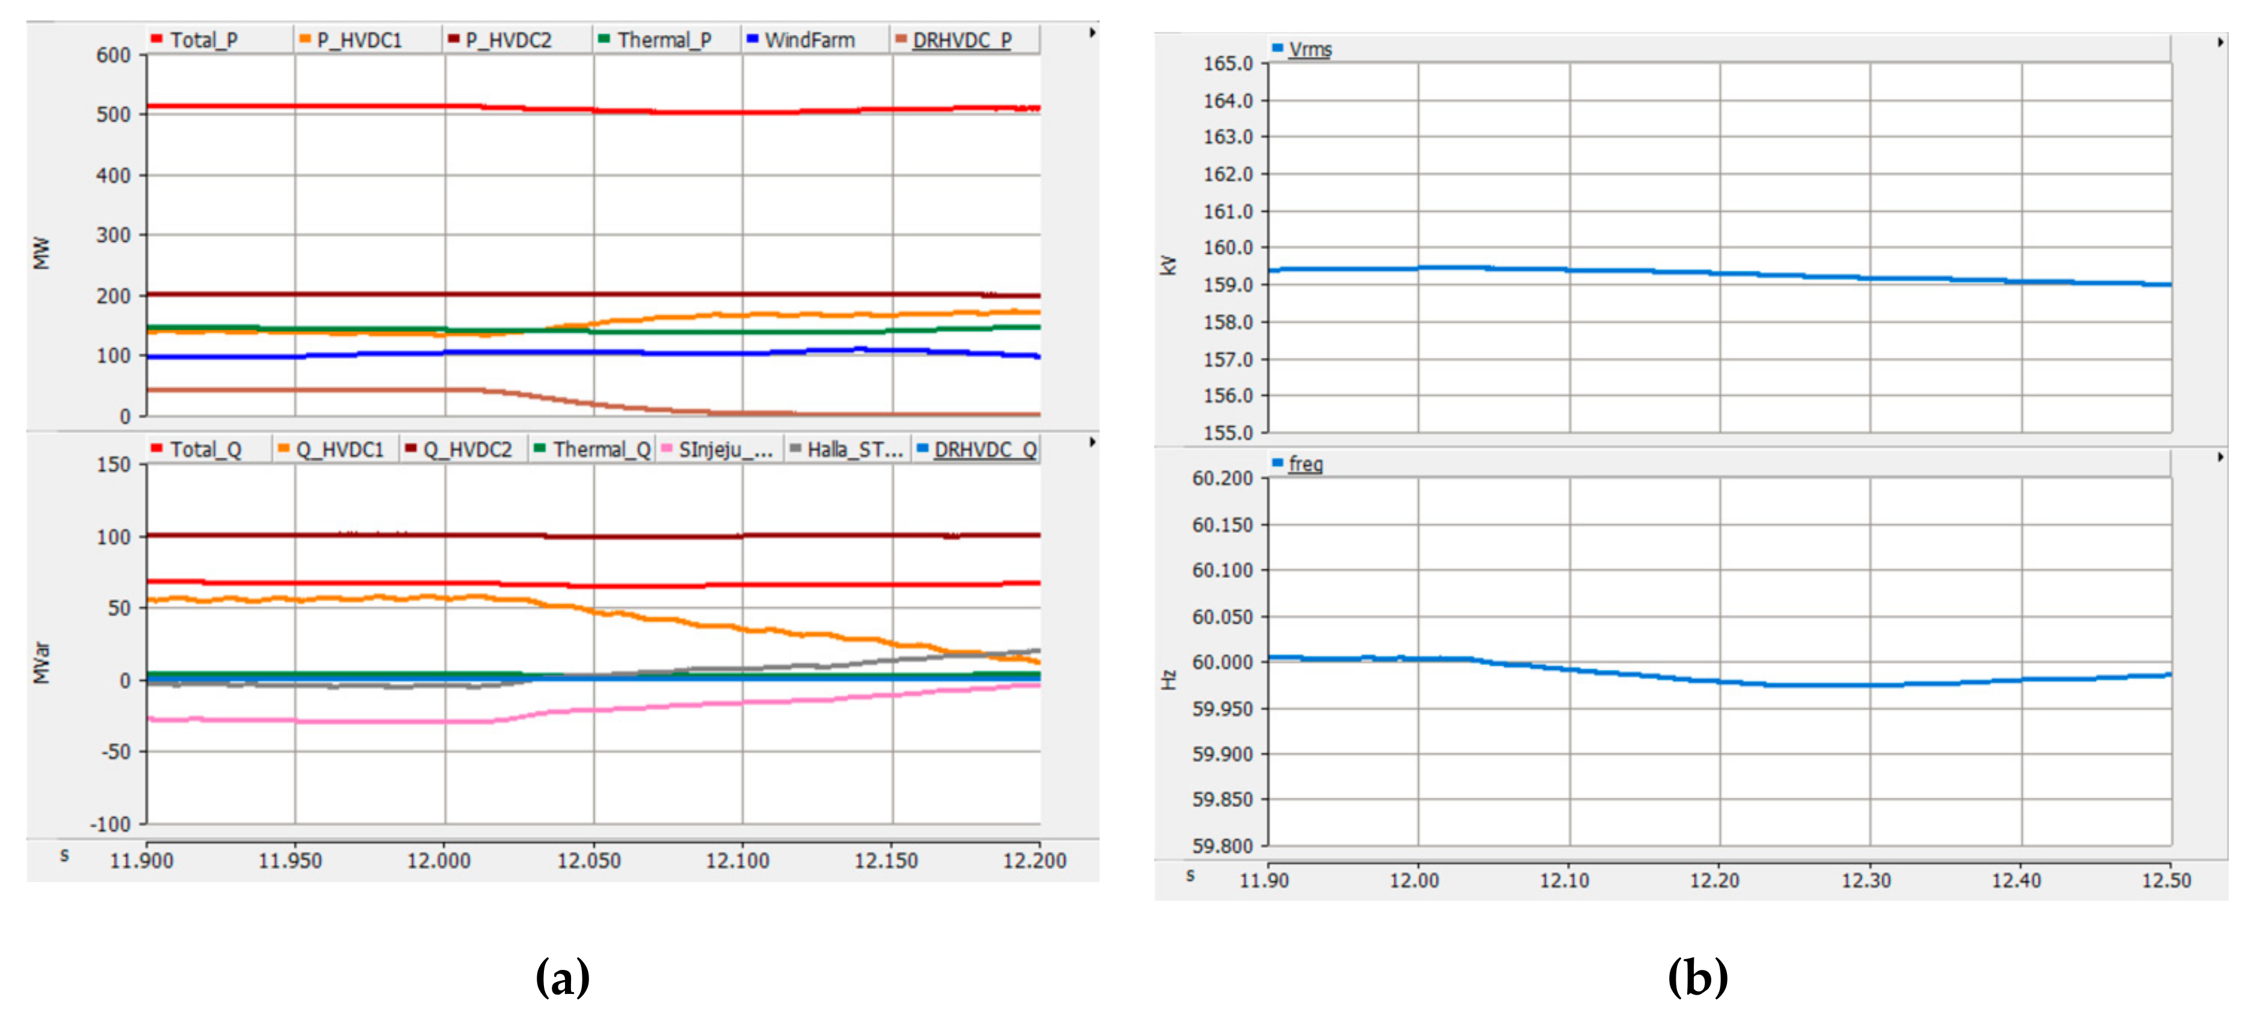Expand the freq graph panel arrow
The image size is (2248, 1027).
pyautogui.click(x=2220, y=457)
